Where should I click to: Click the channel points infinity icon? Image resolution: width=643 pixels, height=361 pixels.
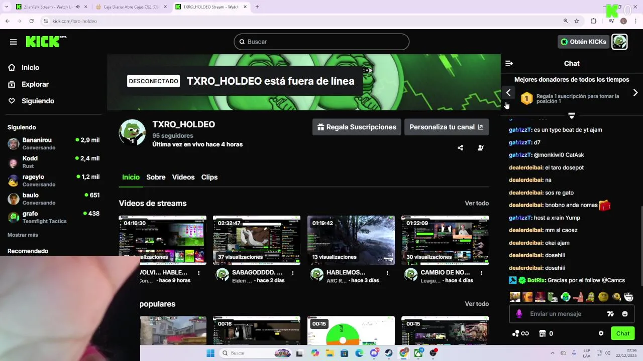tap(520, 333)
